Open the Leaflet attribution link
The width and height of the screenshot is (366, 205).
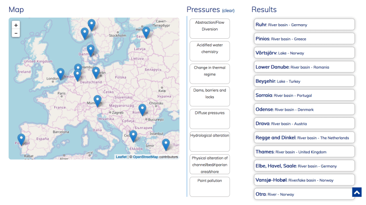[x=121, y=157]
